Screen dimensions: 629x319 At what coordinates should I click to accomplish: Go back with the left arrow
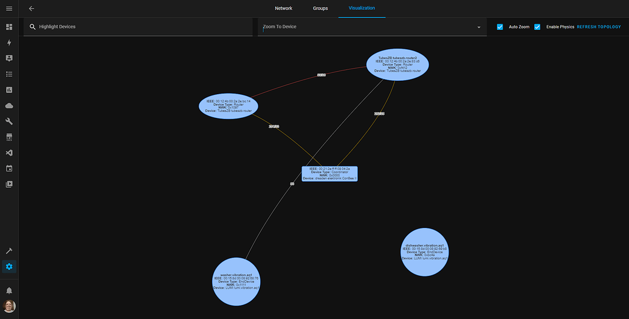click(x=32, y=9)
